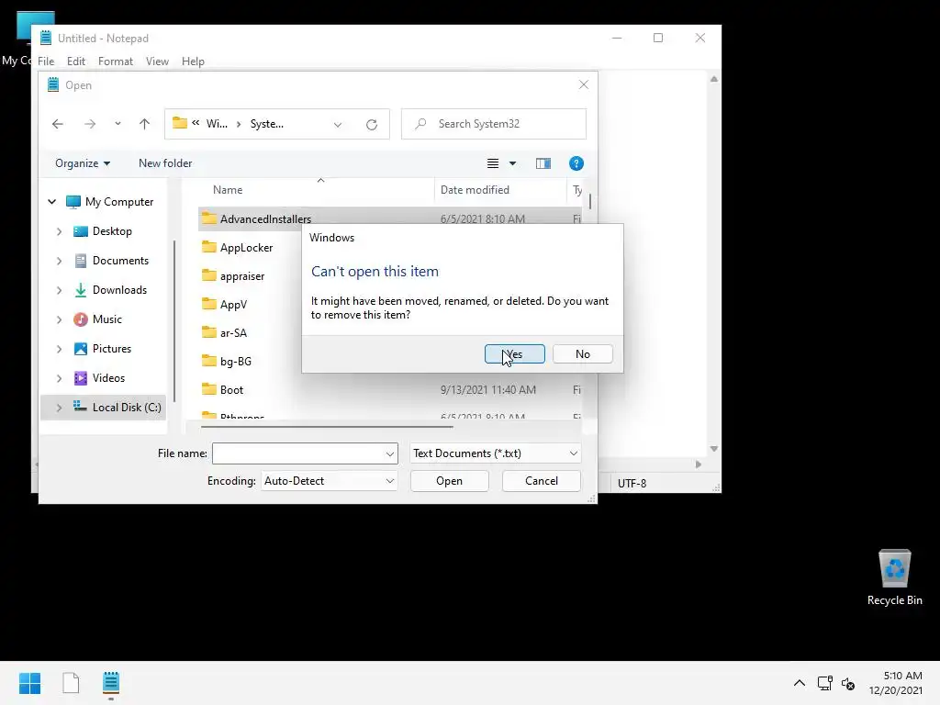This screenshot has width=940, height=705.
Task: Expand the Local Disk (C:) node
Action: 59,408
